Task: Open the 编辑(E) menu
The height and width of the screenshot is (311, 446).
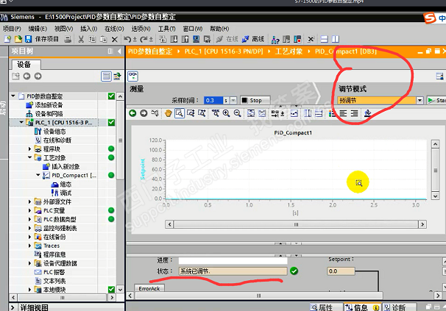Action: [x=38, y=29]
